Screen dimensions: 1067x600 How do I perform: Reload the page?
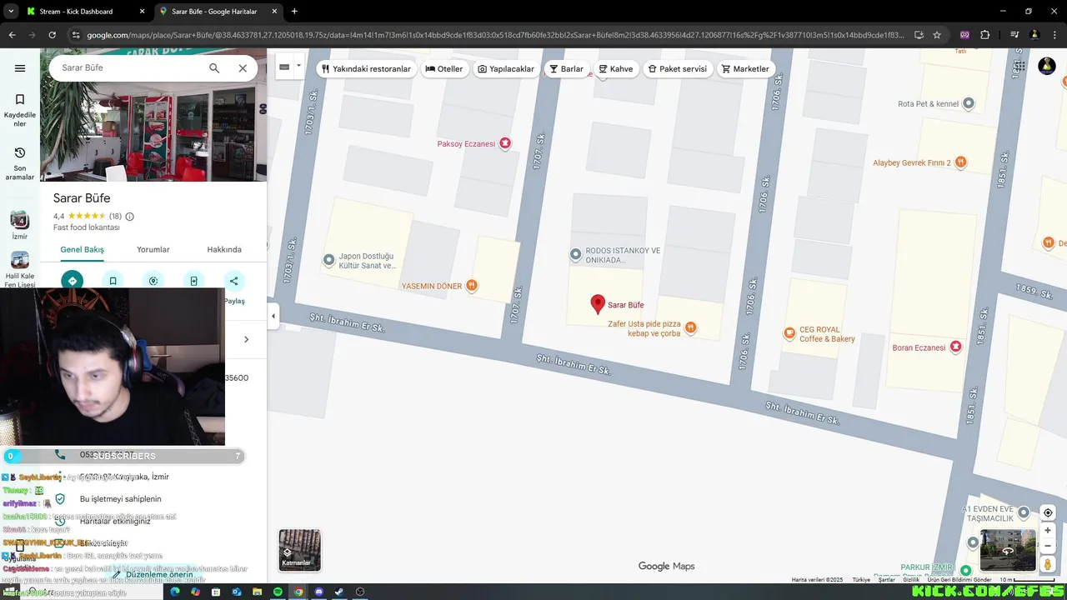(x=52, y=35)
